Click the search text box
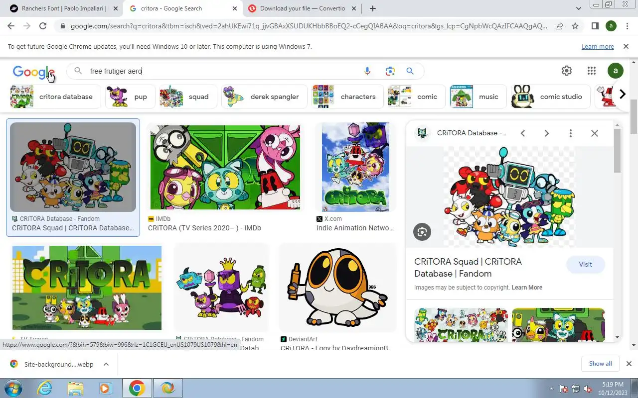638x398 pixels. (224, 71)
